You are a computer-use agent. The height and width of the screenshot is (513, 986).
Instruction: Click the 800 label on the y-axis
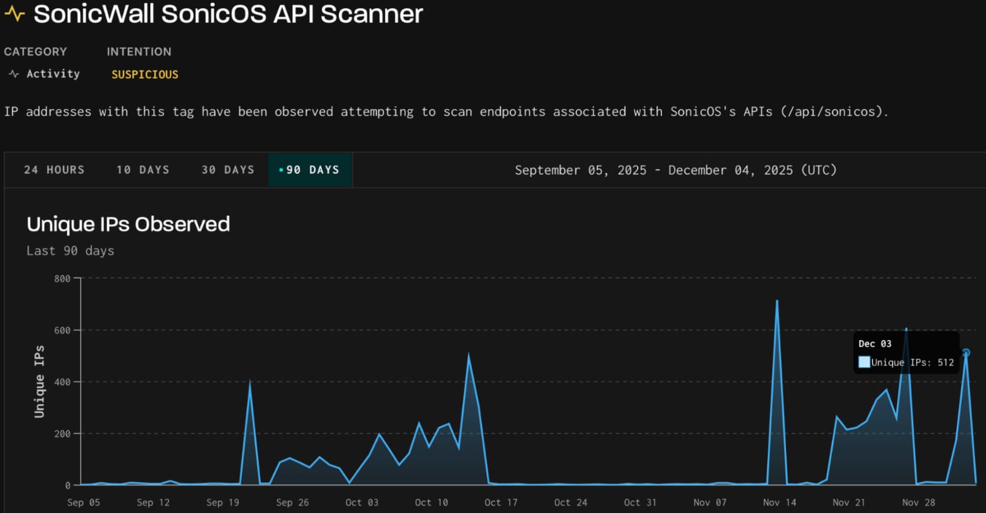(x=62, y=279)
